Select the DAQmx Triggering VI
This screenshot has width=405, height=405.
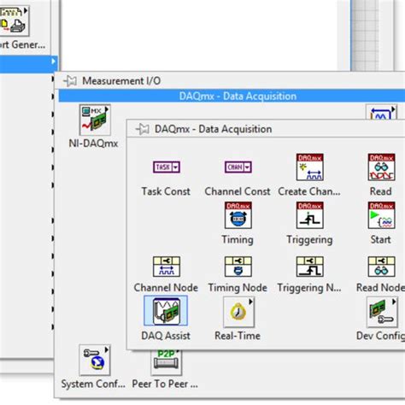pyautogui.click(x=309, y=215)
